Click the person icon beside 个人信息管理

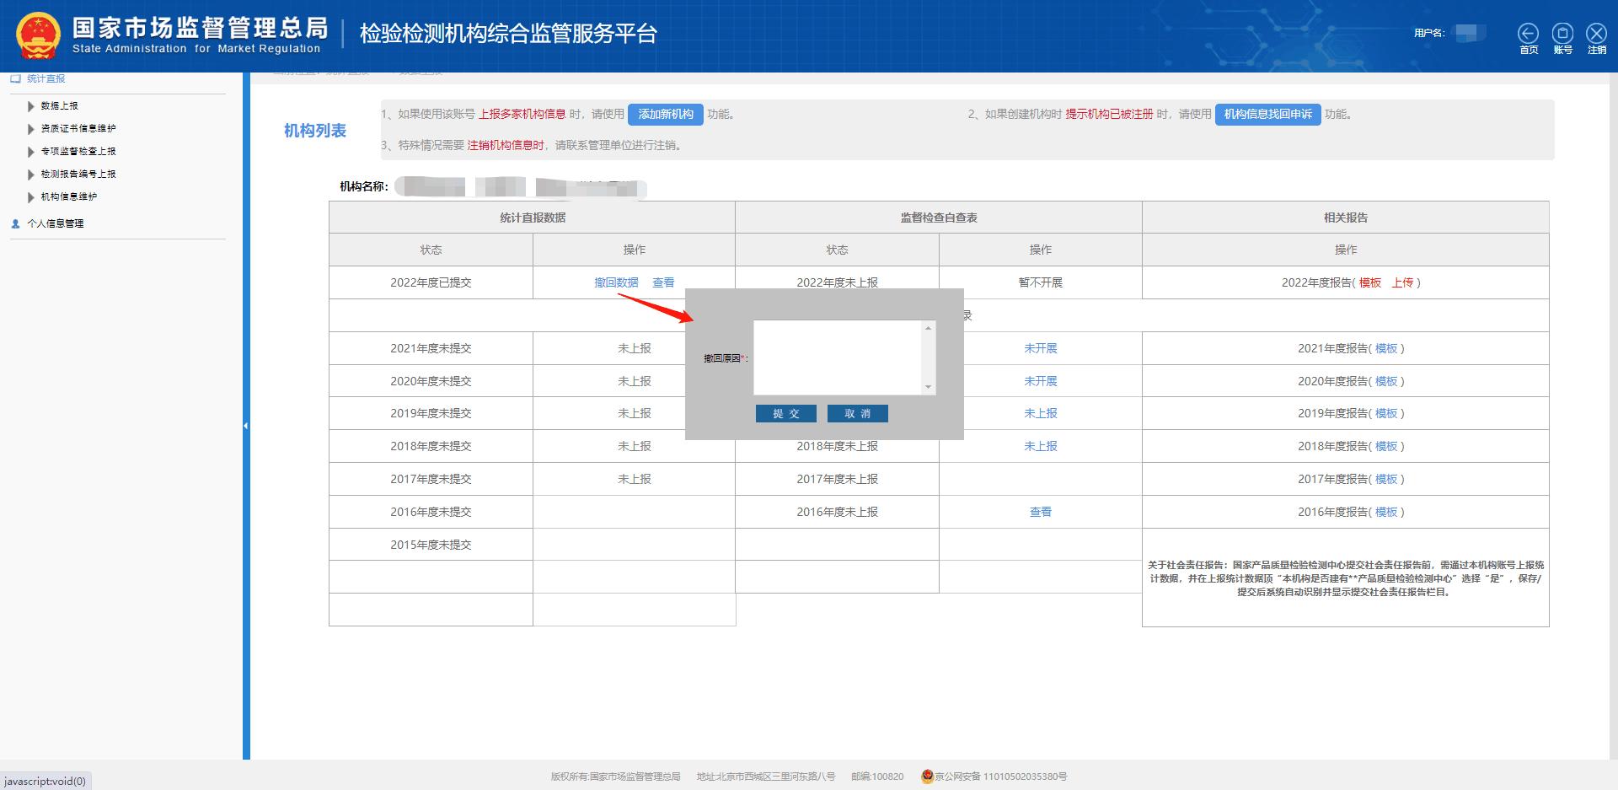(14, 223)
